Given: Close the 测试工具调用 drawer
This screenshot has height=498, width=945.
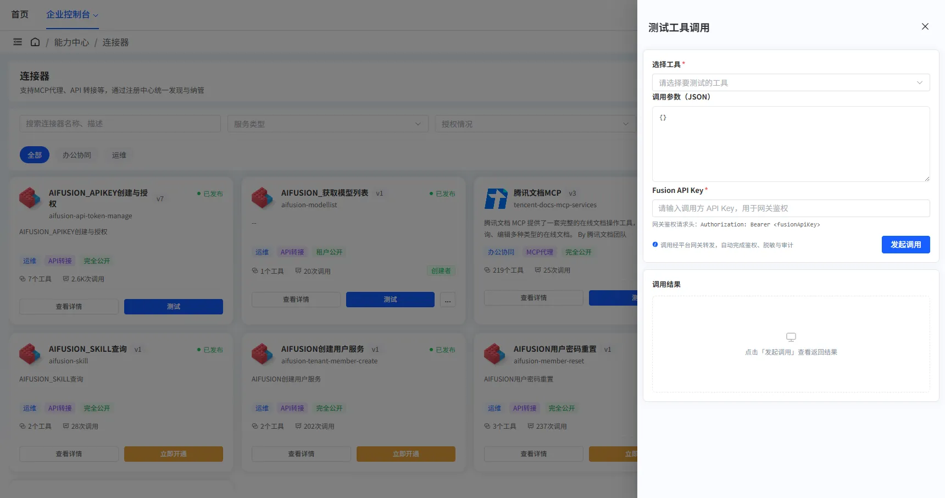Looking at the screenshot, I should tap(925, 26).
